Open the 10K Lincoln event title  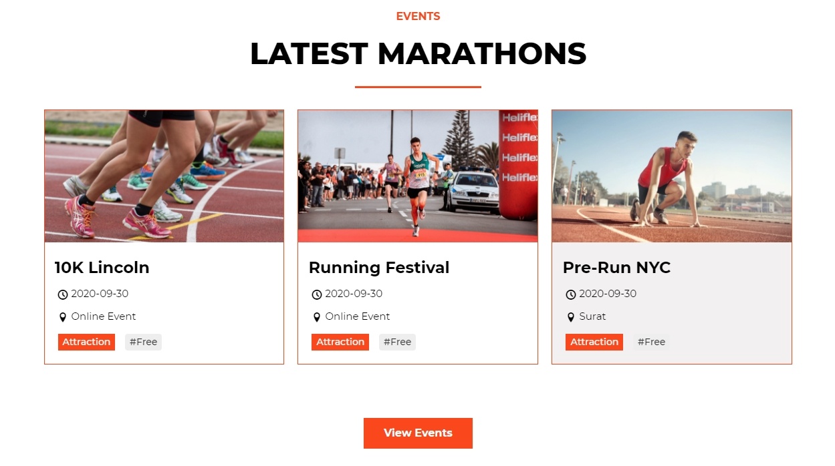tap(102, 268)
